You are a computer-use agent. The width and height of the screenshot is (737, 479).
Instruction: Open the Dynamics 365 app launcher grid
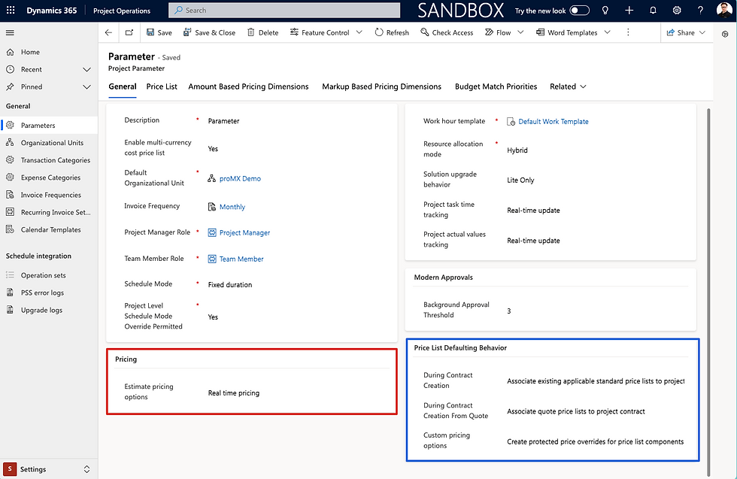point(11,11)
